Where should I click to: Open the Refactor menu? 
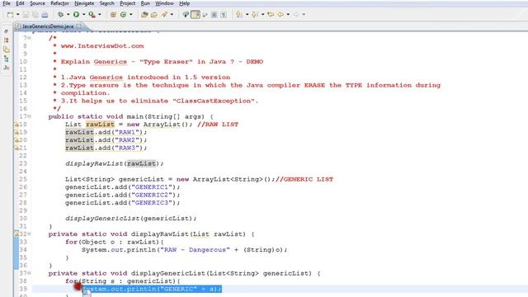(x=60, y=3)
